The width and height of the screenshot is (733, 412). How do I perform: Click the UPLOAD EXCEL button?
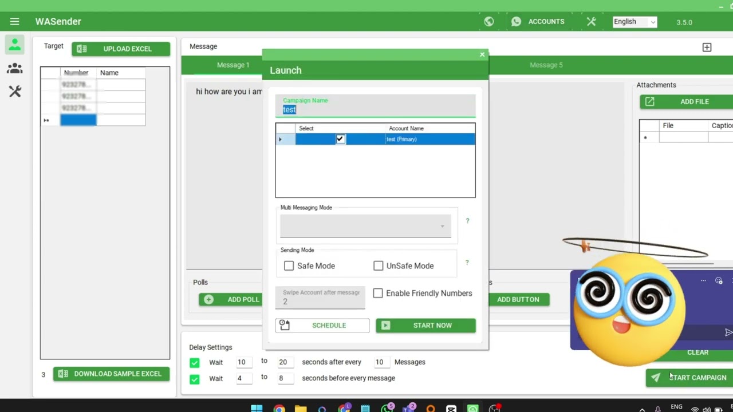[x=121, y=49]
